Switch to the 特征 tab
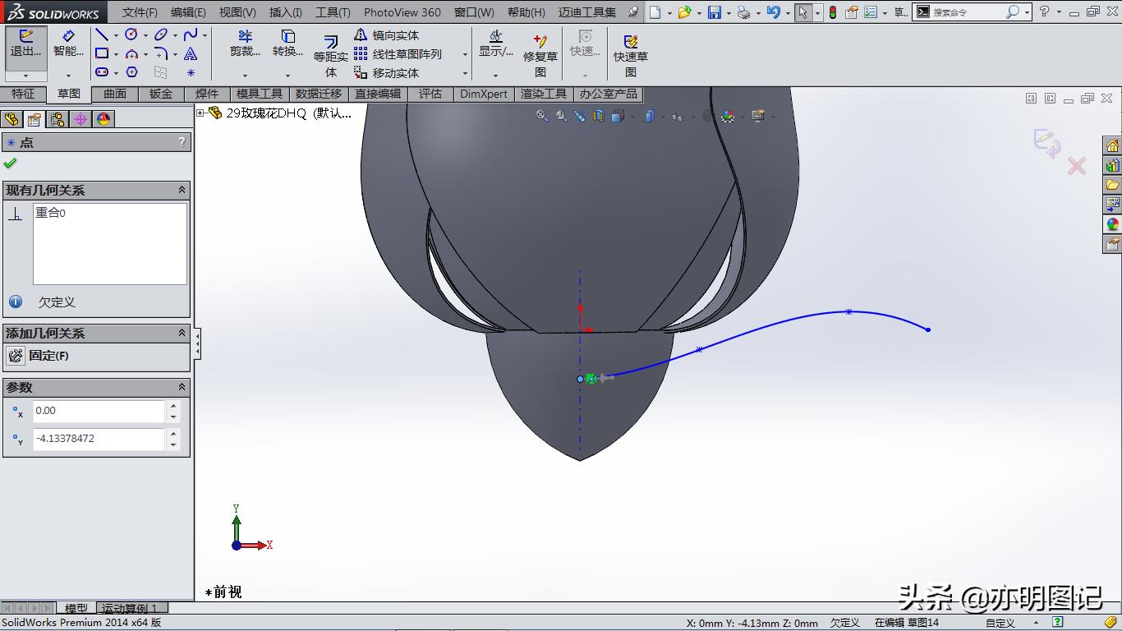1122x631 pixels. (x=23, y=94)
